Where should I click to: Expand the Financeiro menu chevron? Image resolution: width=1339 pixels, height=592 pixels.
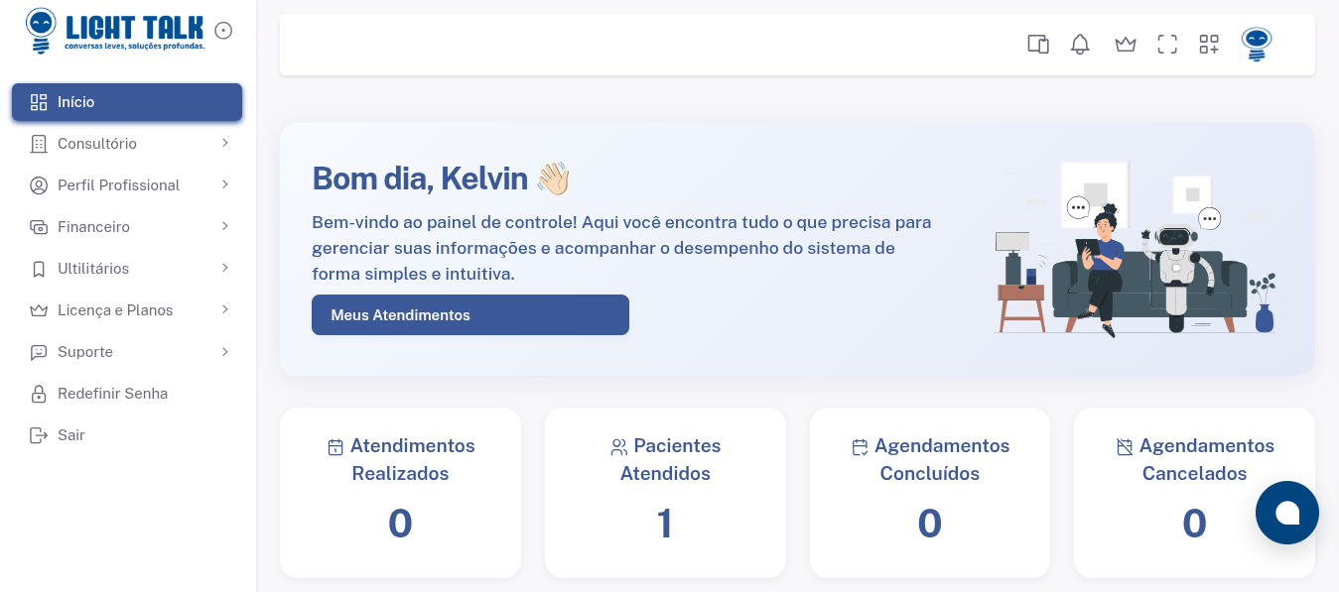pyautogui.click(x=225, y=227)
